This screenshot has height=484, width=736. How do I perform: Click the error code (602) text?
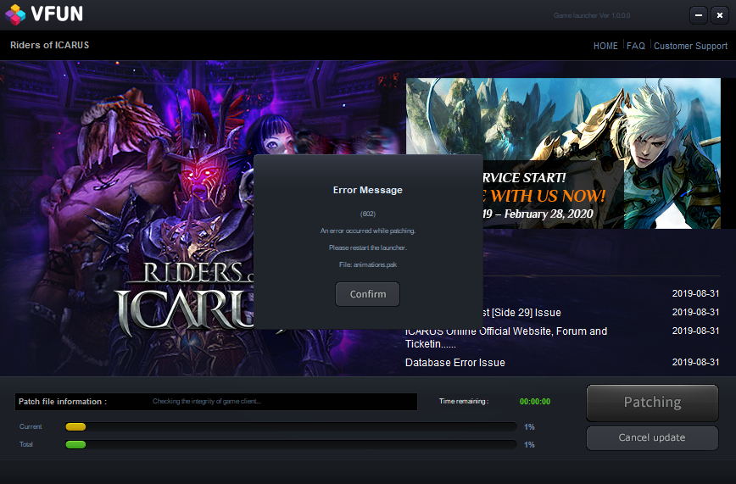(x=367, y=214)
